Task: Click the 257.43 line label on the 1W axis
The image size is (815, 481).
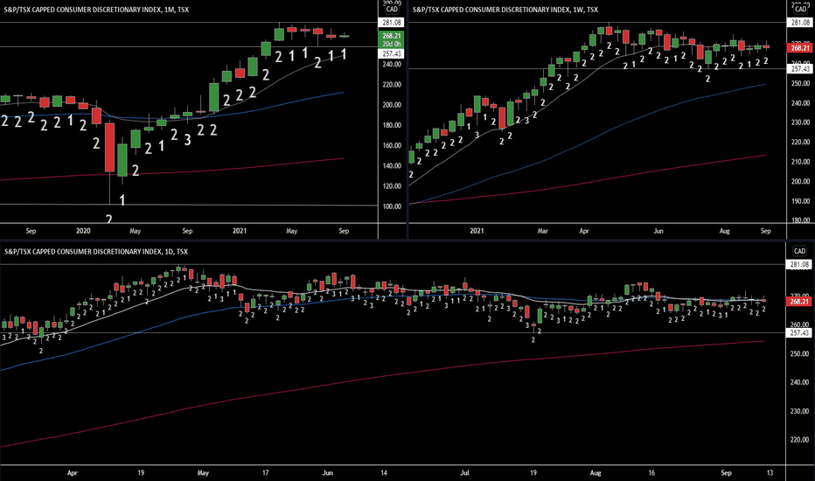Action: [800, 68]
